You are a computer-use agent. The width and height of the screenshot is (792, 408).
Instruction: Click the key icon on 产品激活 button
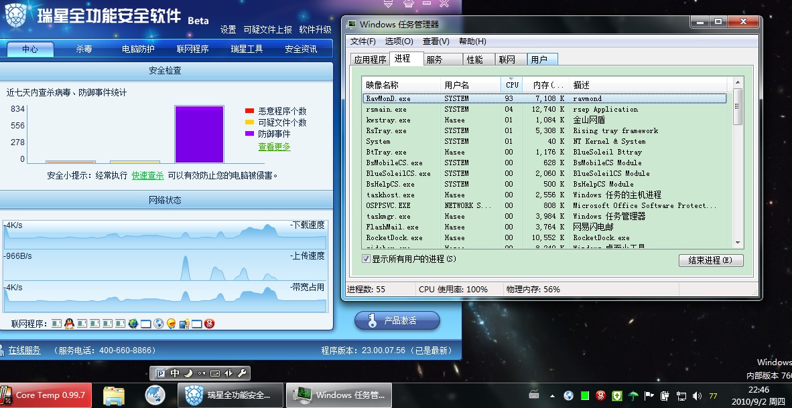[373, 321]
